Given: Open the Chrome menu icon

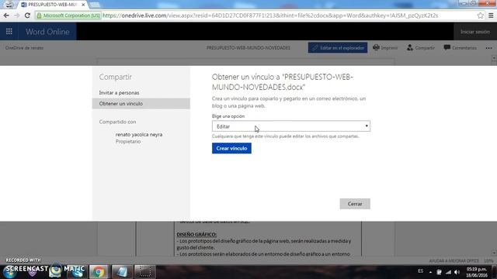Looking at the screenshot, I should [491, 15].
